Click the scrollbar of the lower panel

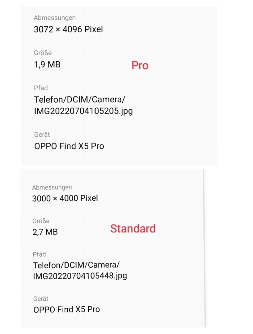204,248
